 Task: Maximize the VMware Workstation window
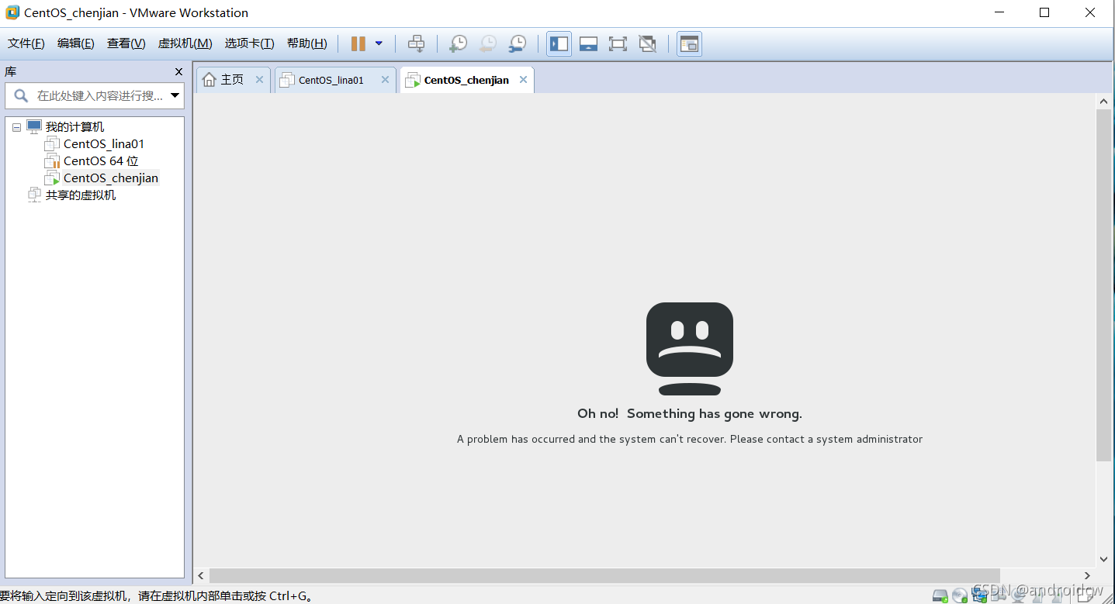pos(1044,12)
